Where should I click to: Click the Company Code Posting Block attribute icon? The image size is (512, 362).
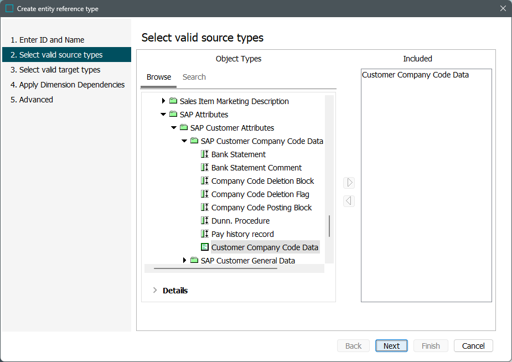[204, 207]
